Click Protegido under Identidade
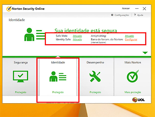Image resolution: width=155 pixels, height=117 pixels. (58, 92)
